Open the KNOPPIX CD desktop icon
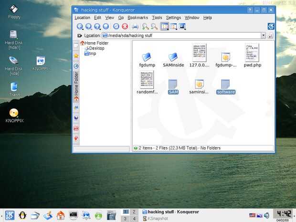 click(14, 116)
